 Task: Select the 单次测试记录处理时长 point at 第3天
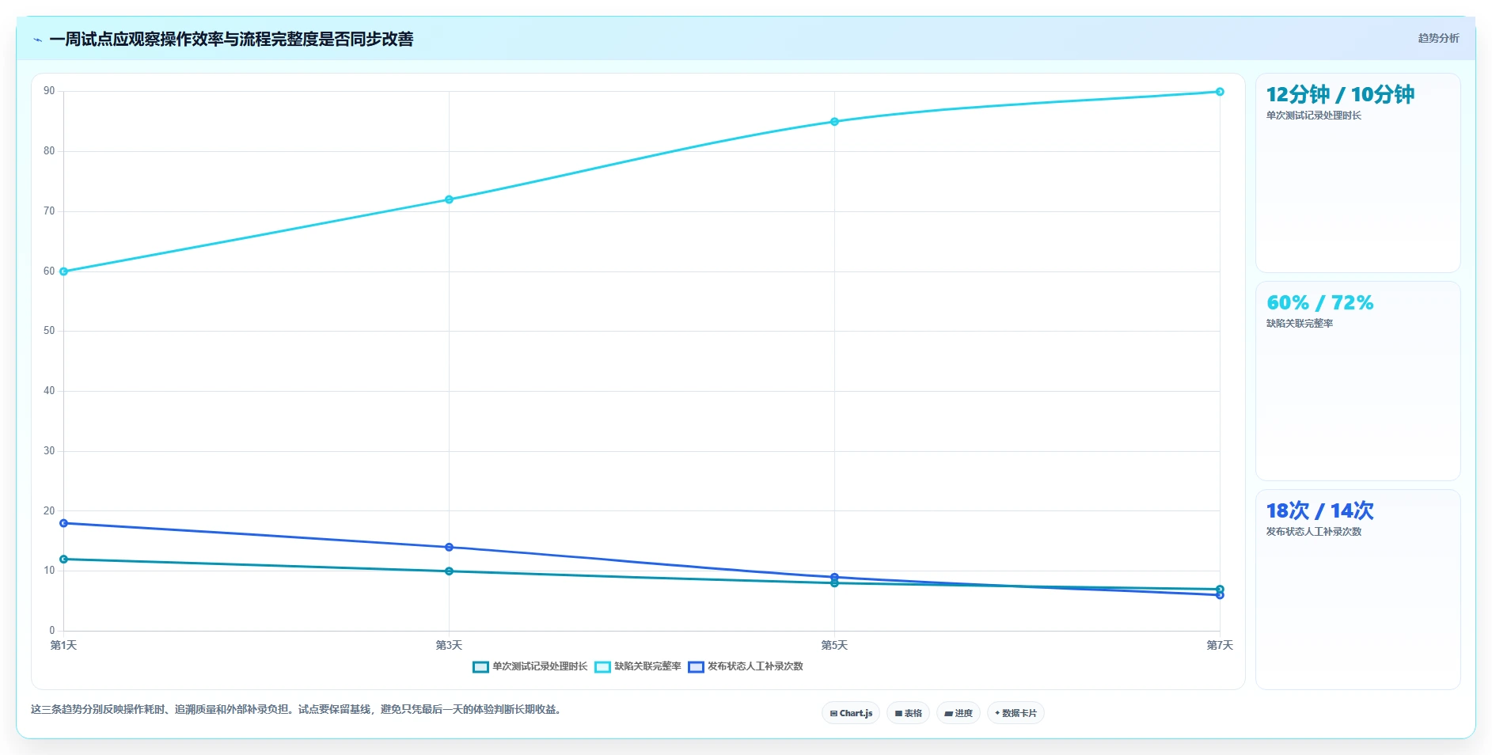[x=449, y=571]
